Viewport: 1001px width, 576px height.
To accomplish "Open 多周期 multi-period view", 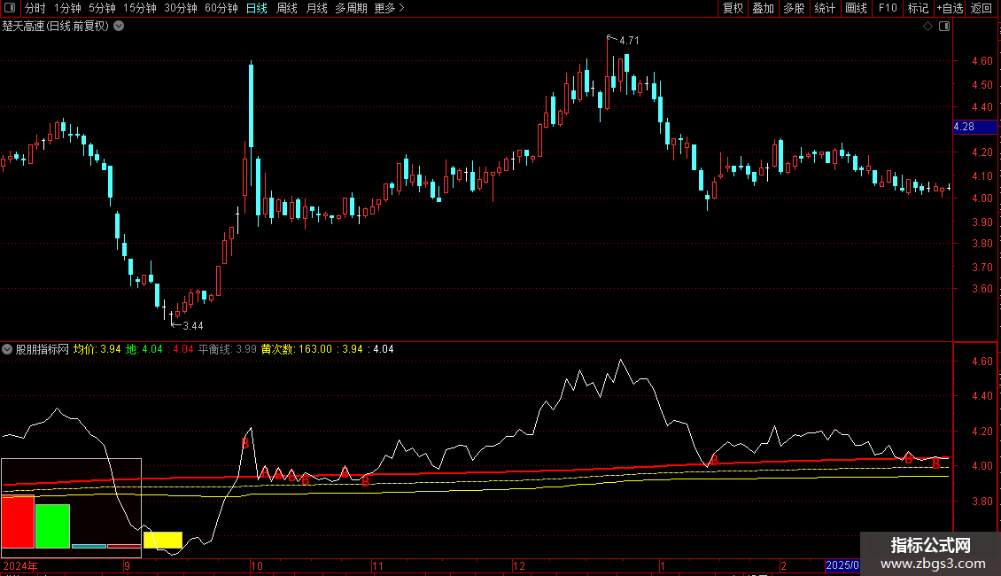I will (351, 8).
